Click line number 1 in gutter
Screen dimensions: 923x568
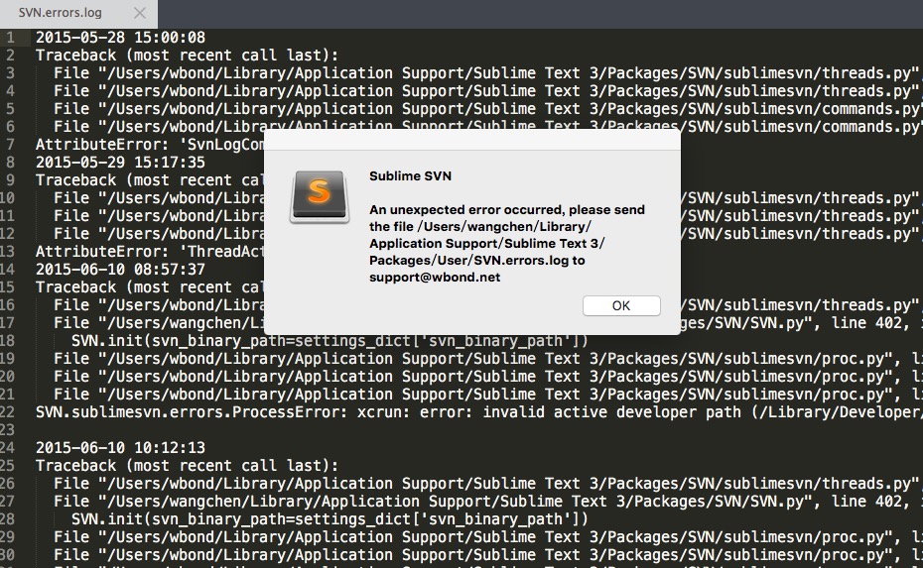(10, 38)
